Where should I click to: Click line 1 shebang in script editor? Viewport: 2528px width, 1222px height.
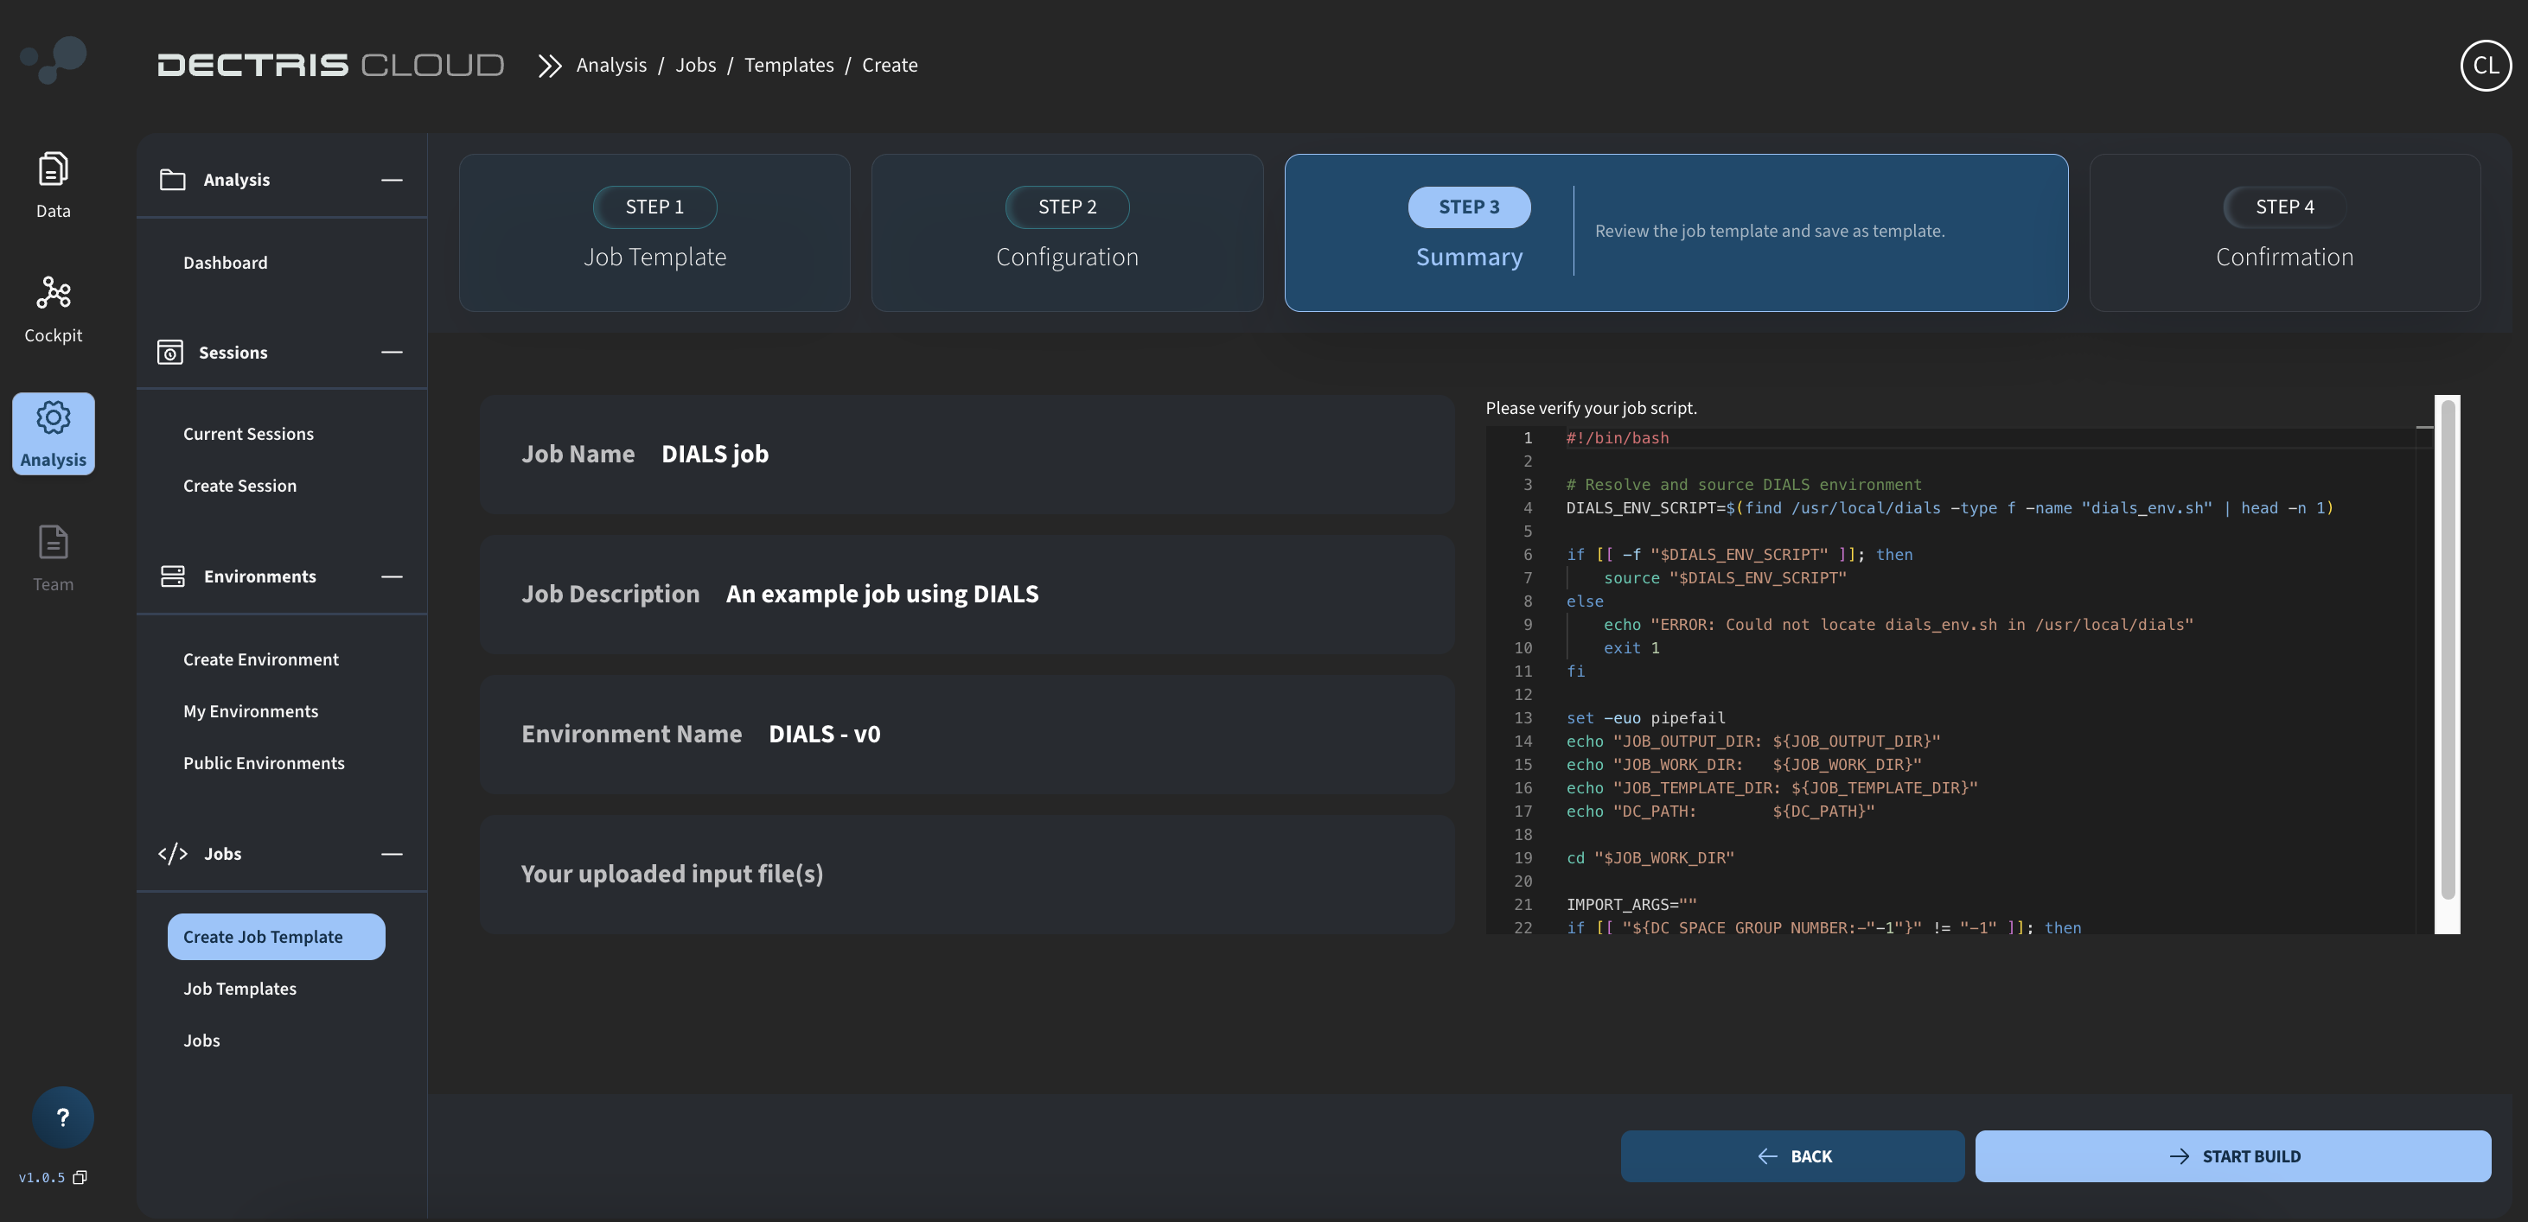(1616, 438)
